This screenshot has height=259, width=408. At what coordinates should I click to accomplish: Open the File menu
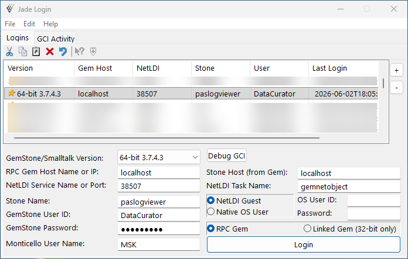point(10,24)
